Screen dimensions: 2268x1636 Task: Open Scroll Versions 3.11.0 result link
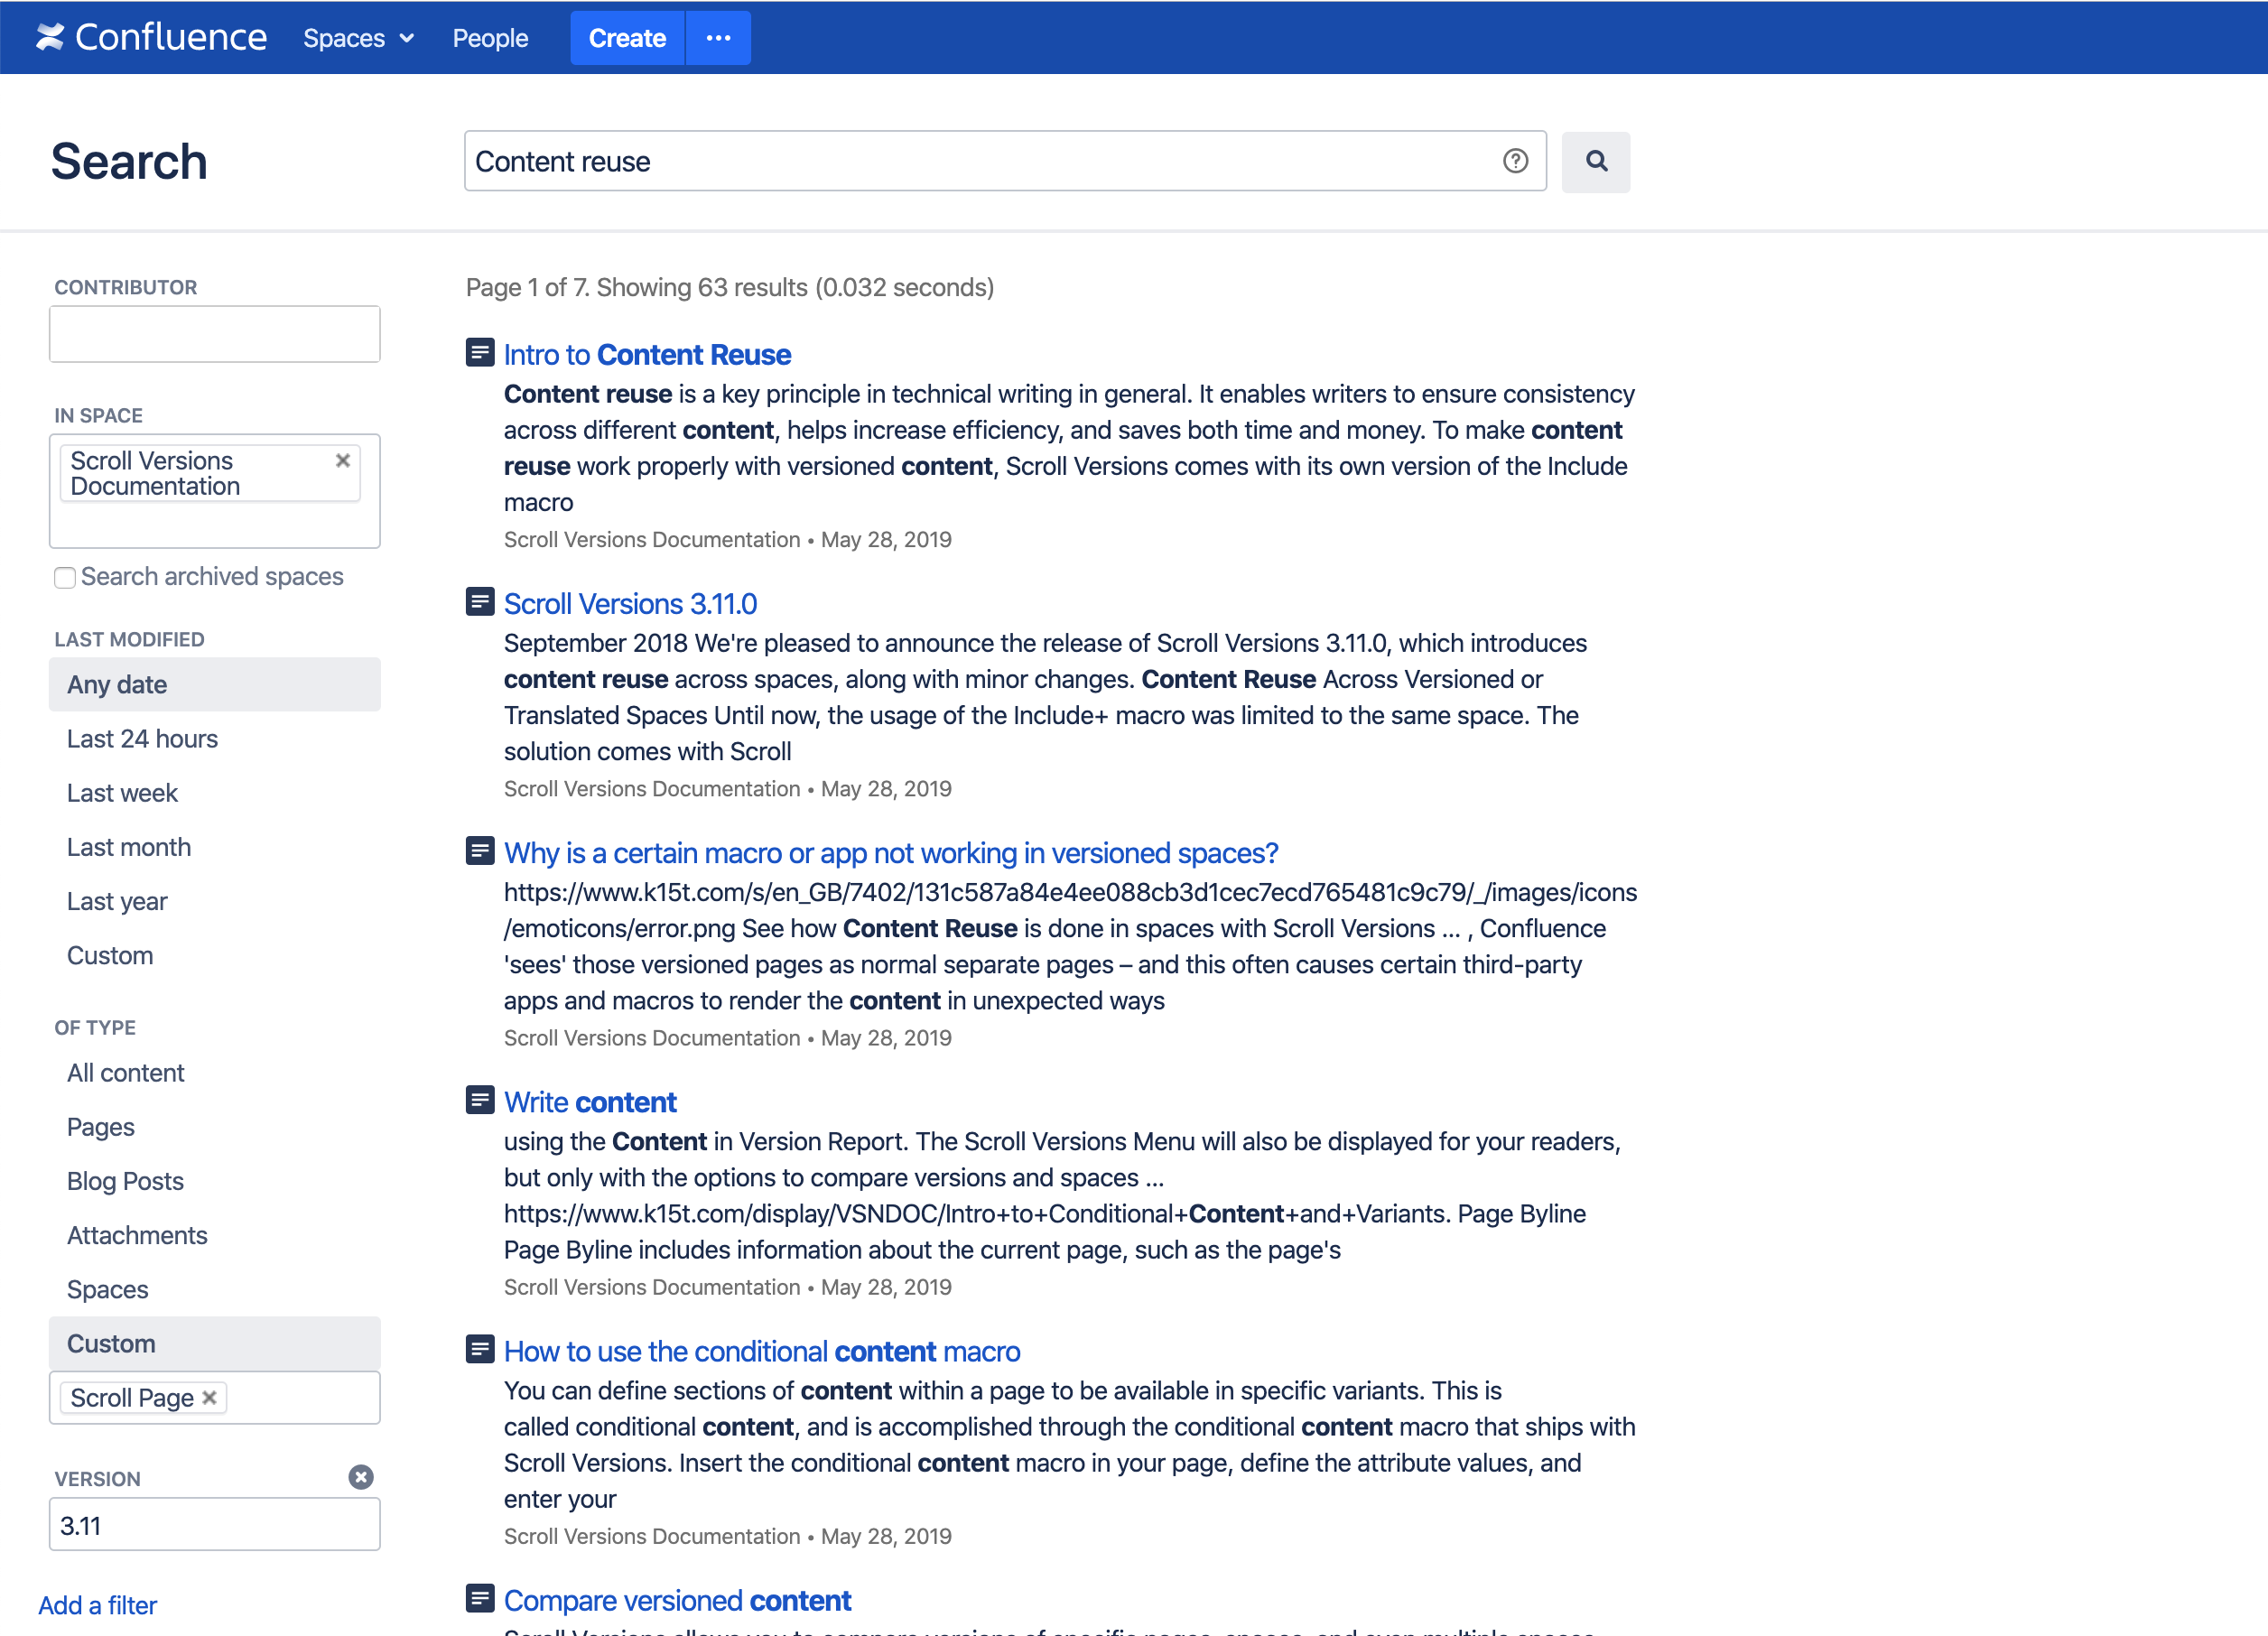[630, 603]
